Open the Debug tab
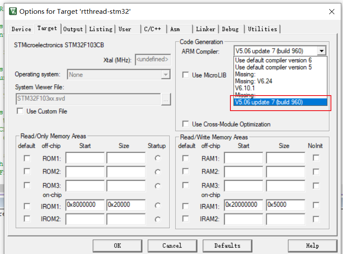Viewport: 343px width, 254px height. click(x=231, y=29)
